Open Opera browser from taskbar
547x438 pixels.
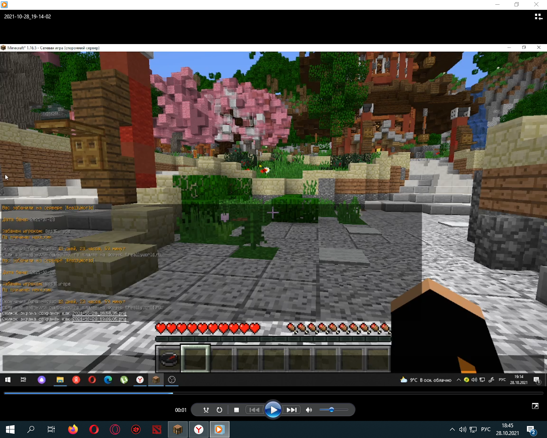point(94,429)
